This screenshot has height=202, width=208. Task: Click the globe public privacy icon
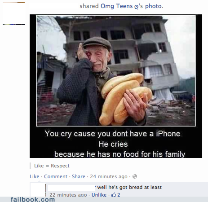135,176
